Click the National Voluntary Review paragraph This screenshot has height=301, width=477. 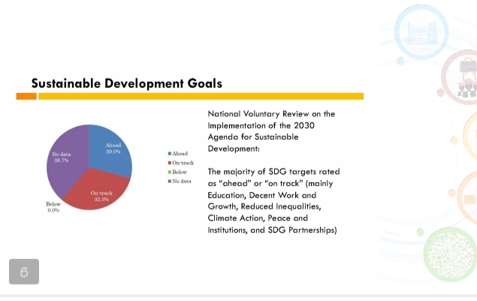pyautogui.click(x=270, y=131)
